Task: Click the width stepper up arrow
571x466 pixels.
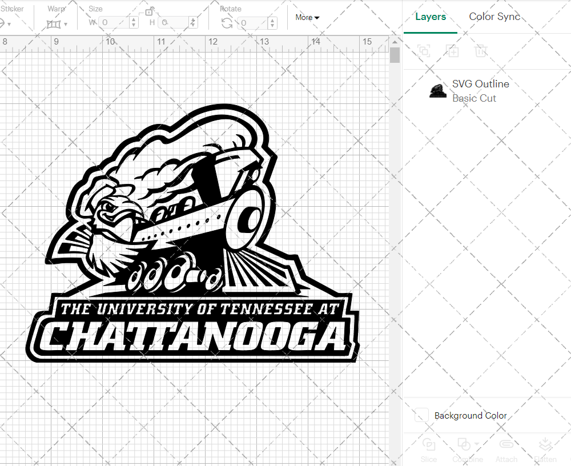Action: coord(133,19)
